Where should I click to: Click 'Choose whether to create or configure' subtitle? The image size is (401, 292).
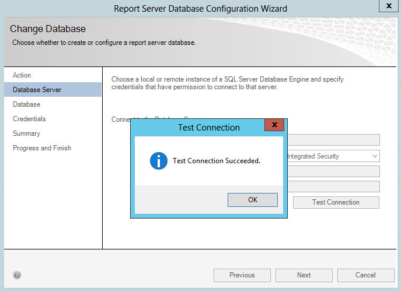104,43
